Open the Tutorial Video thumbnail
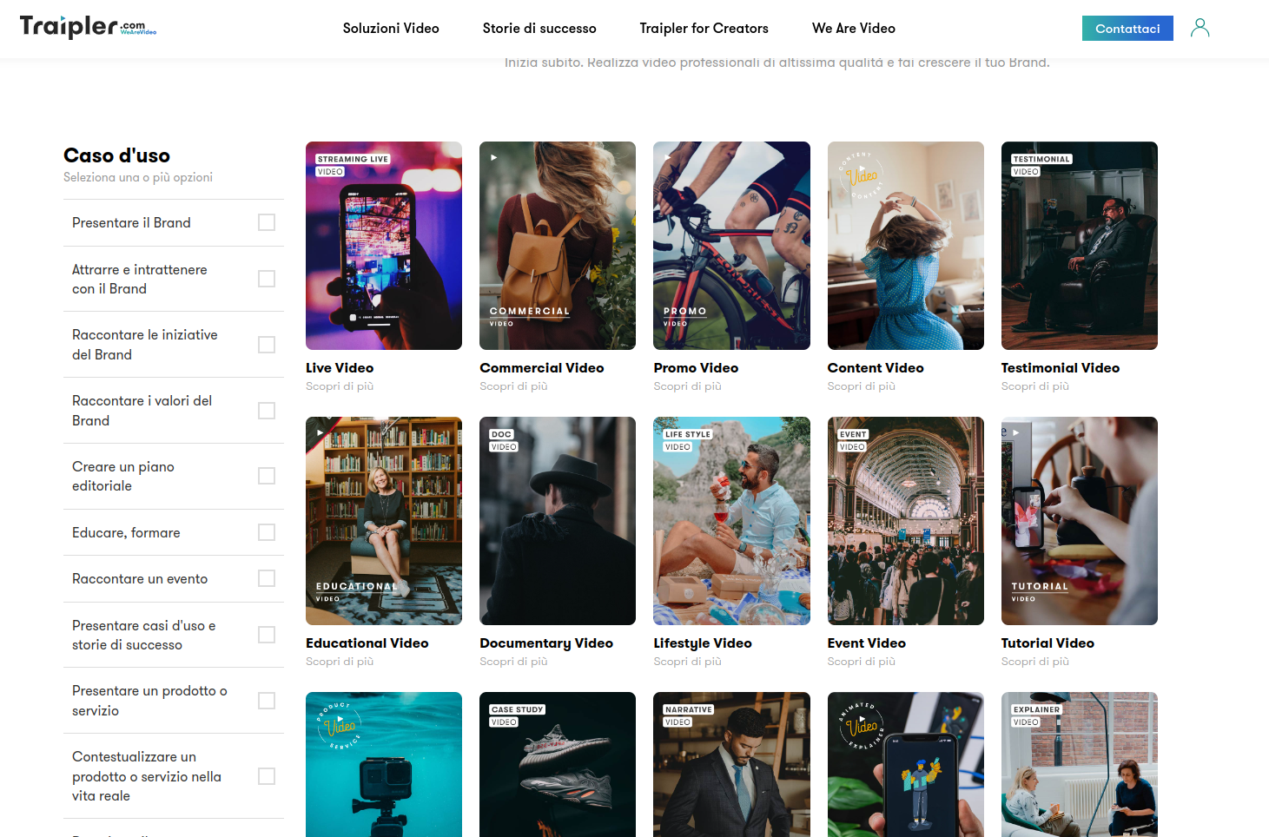Image resolution: width=1269 pixels, height=837 pixels. click(x=1080, y=521)
